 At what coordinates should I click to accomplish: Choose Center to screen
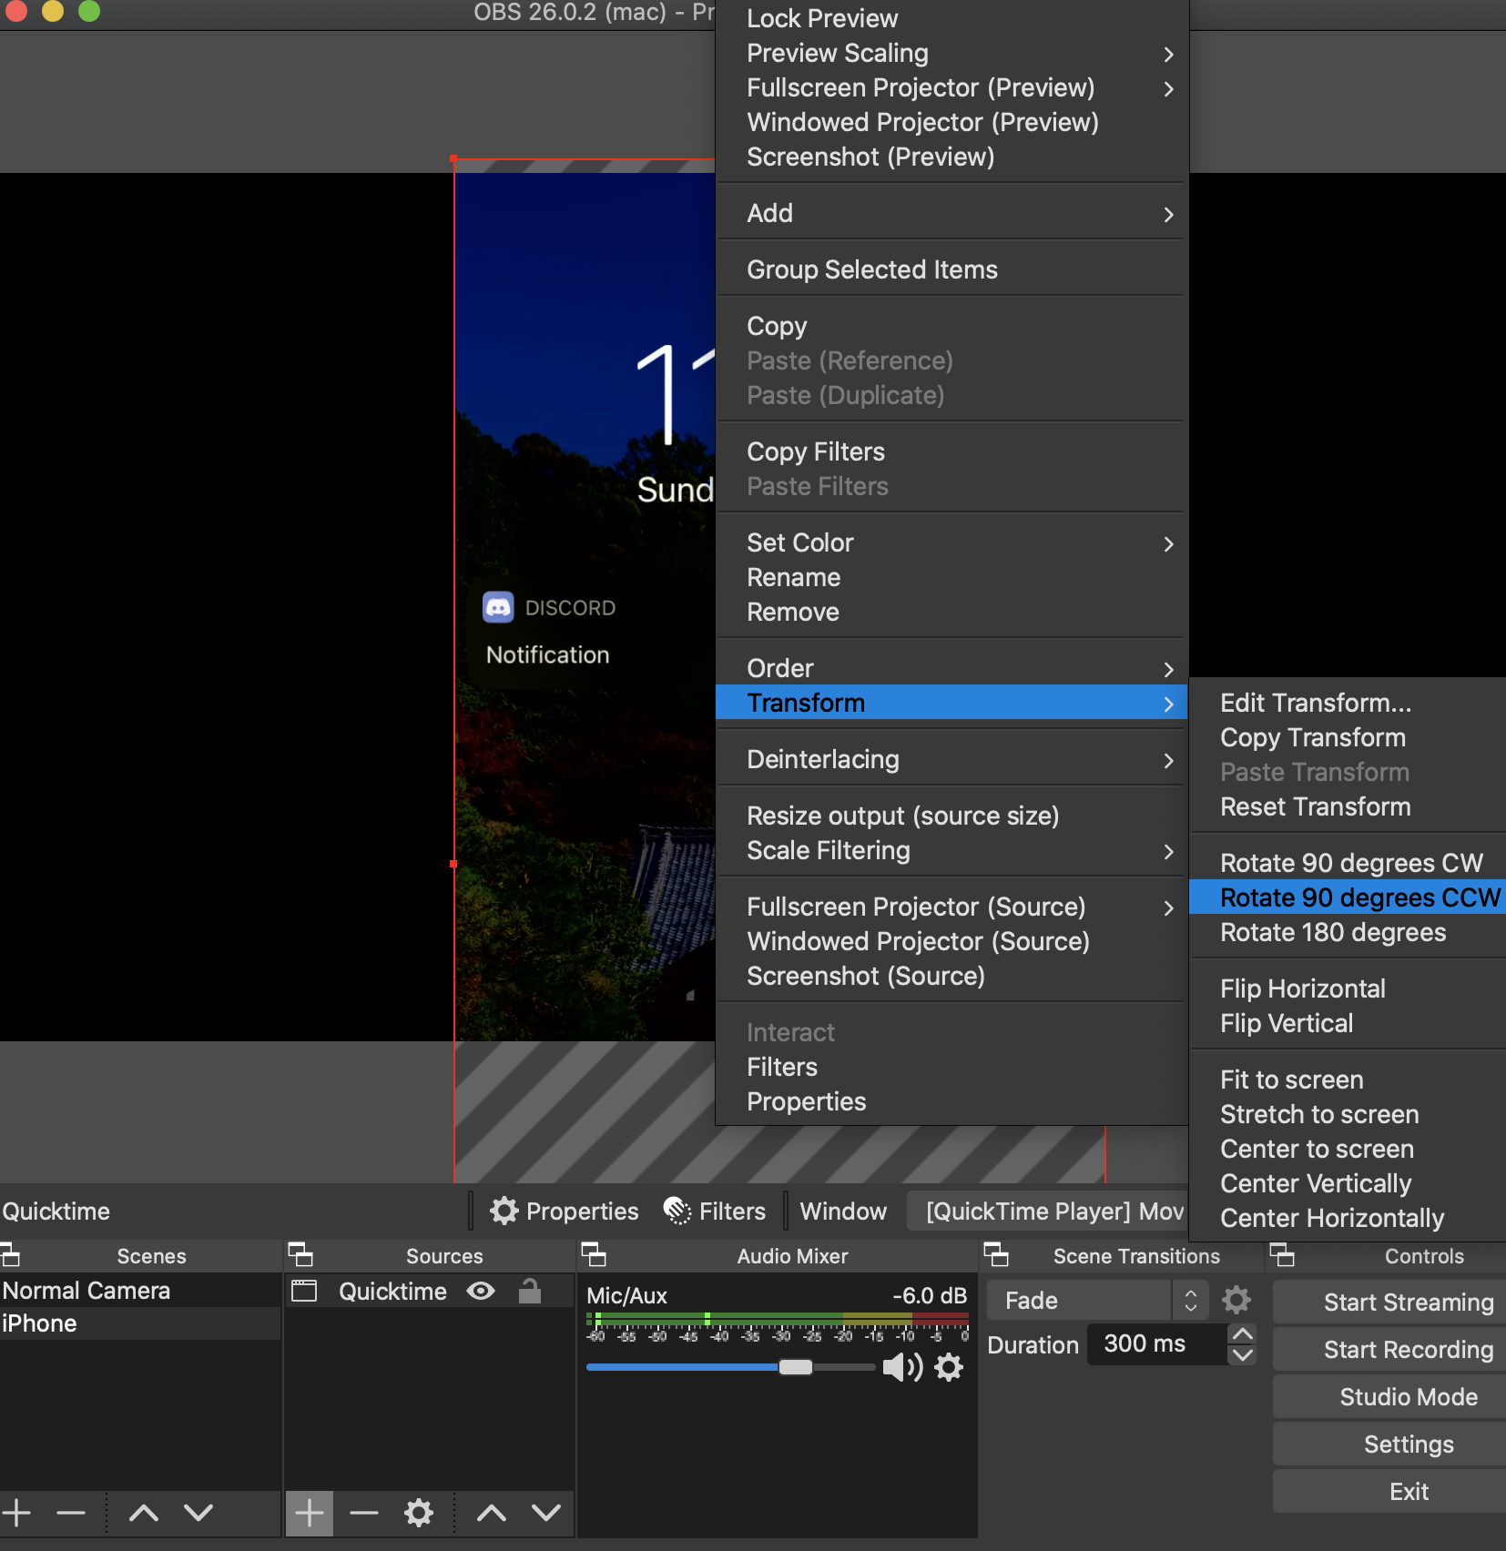tap(1348, 1149)
